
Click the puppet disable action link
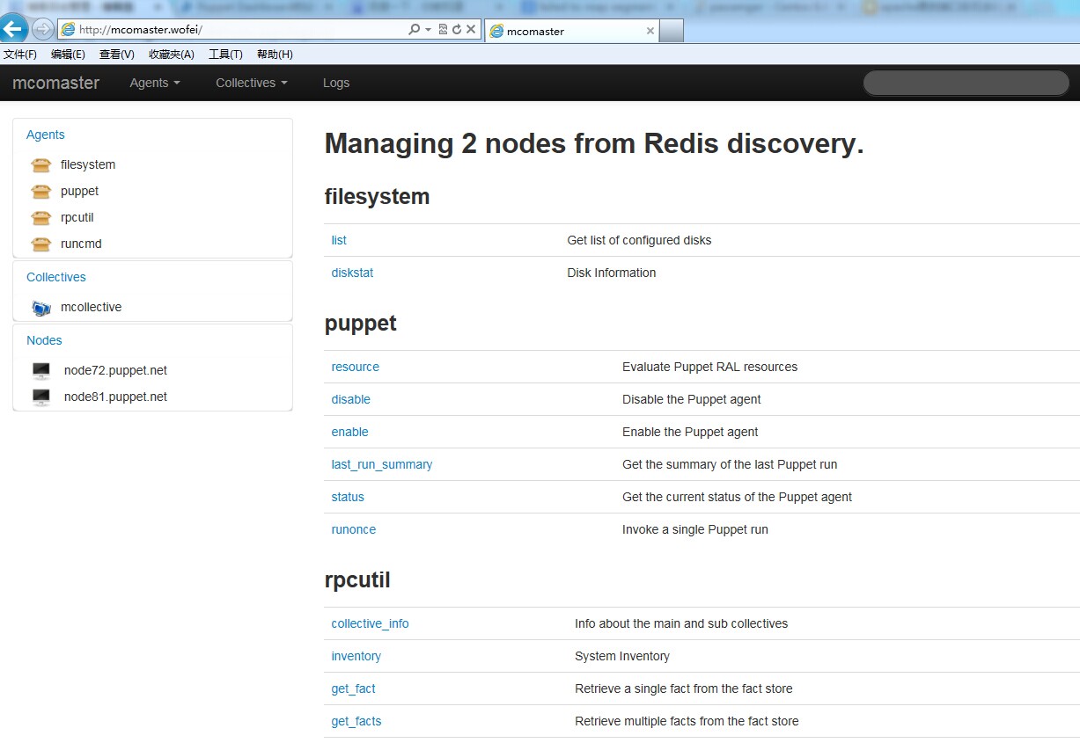pos(351,399)
